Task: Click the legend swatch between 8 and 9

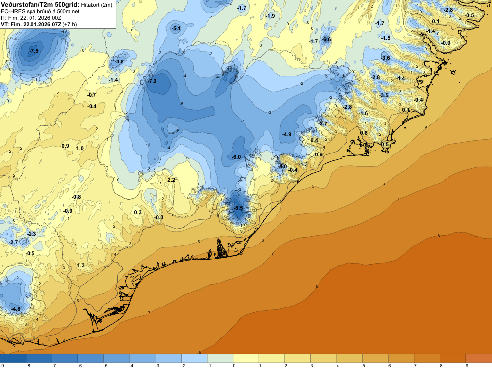Action: (453, 358)
